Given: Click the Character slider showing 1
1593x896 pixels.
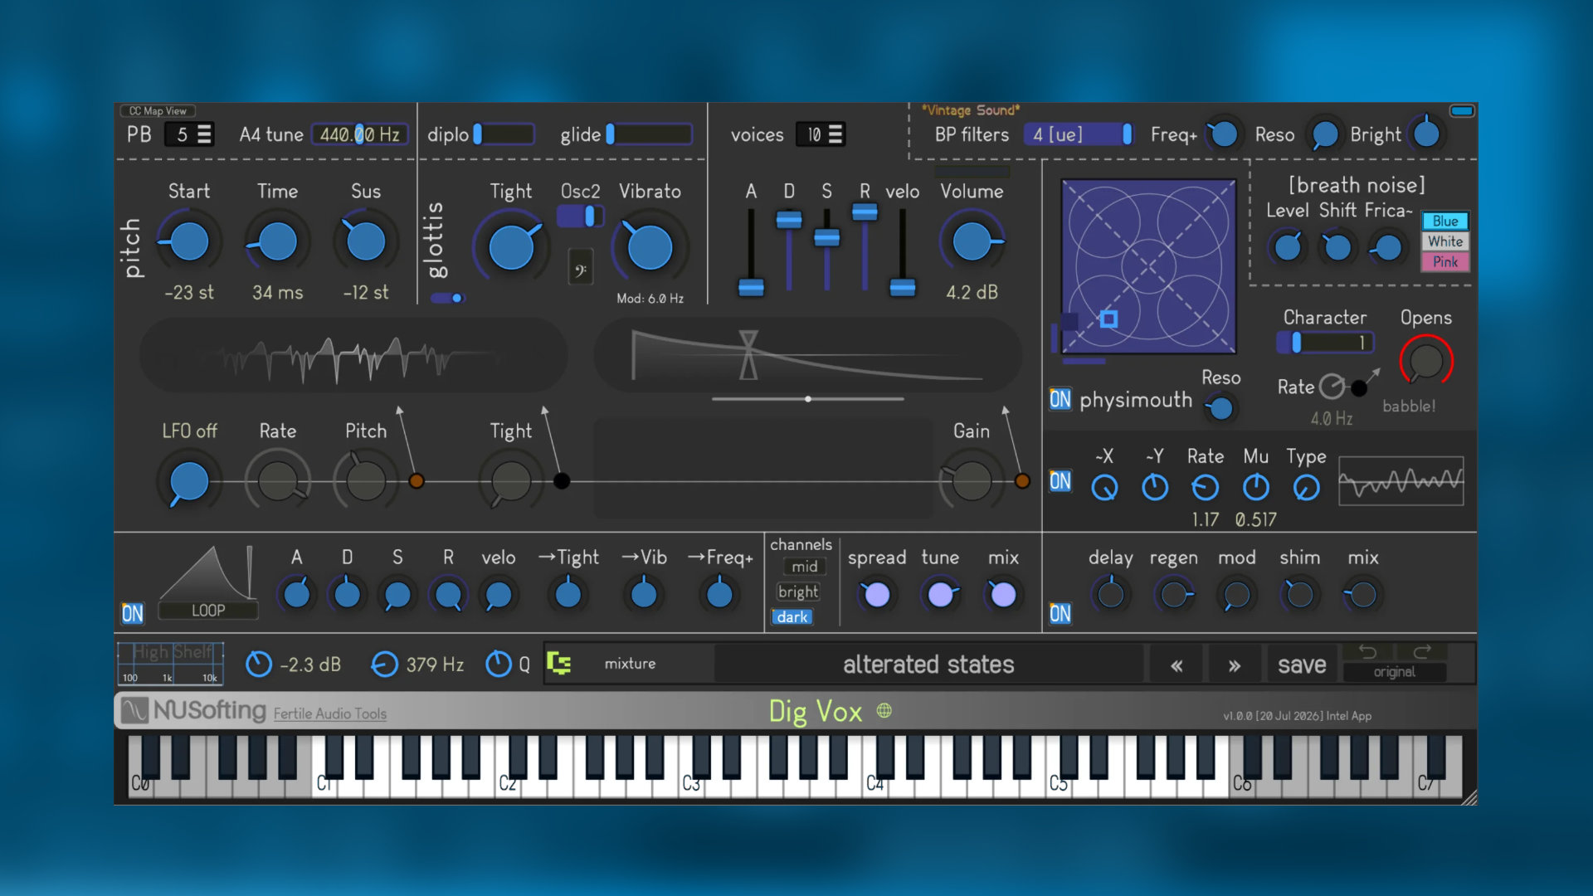Looking at the screenshot, I should [x=1325, y=343].
